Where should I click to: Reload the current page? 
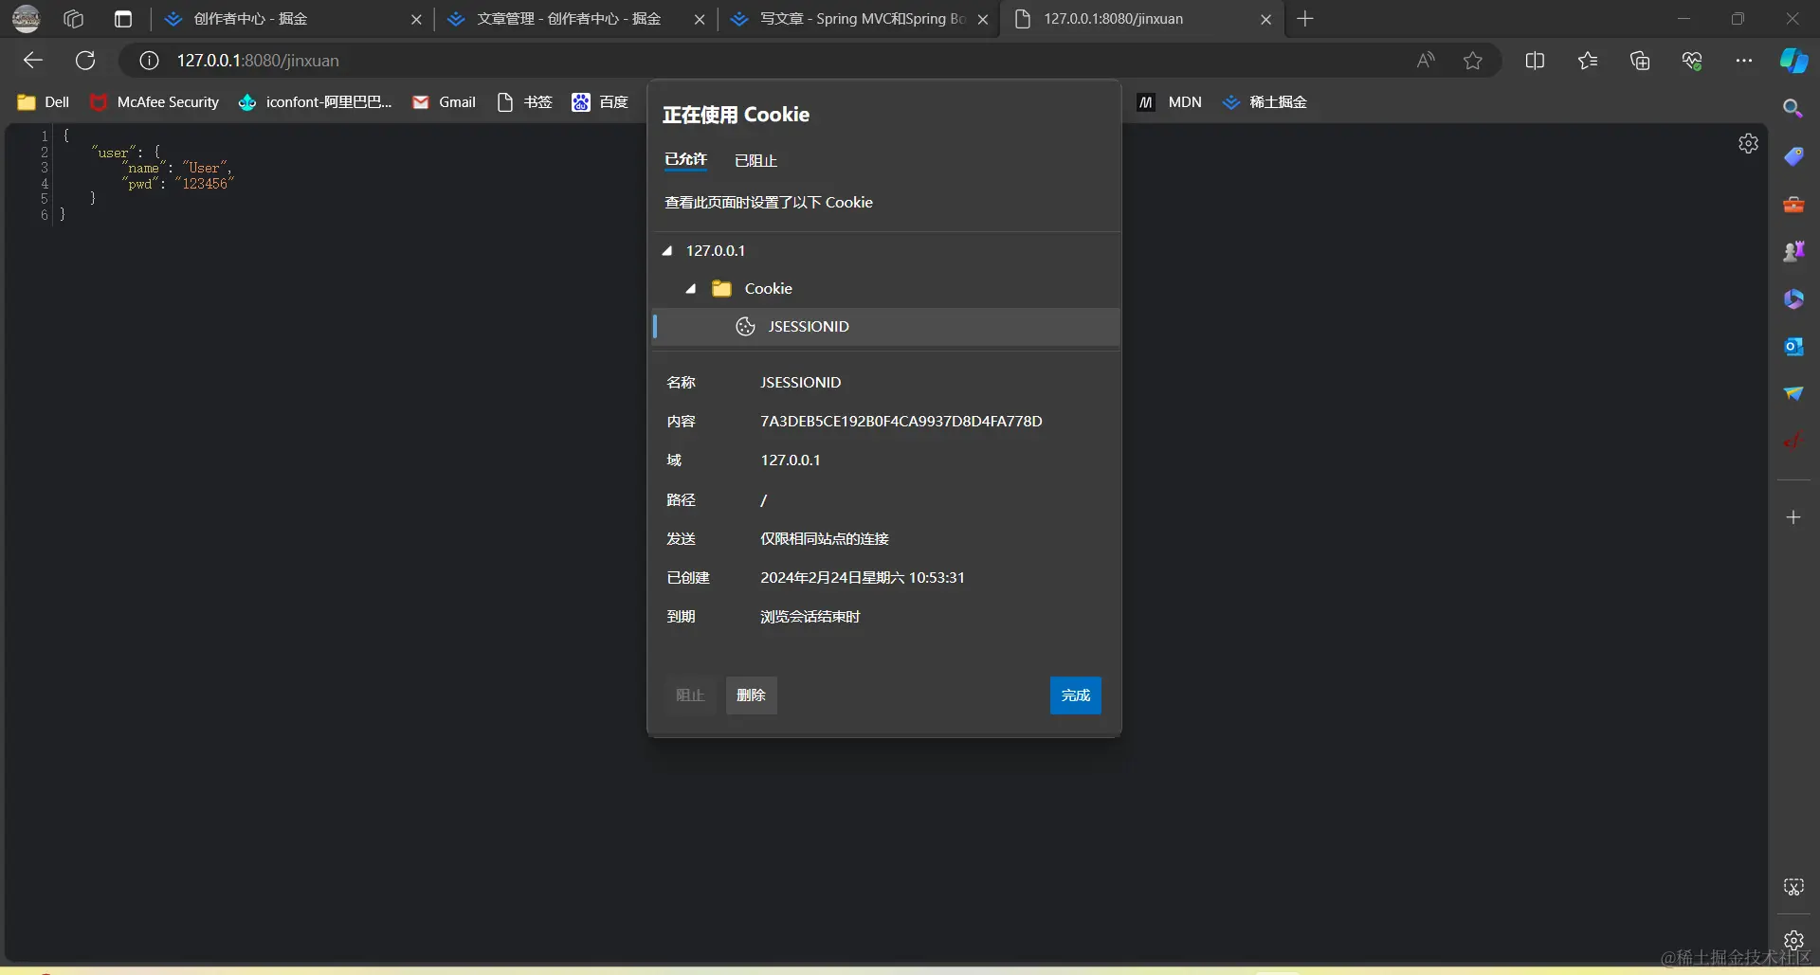(x=85, y=61)
